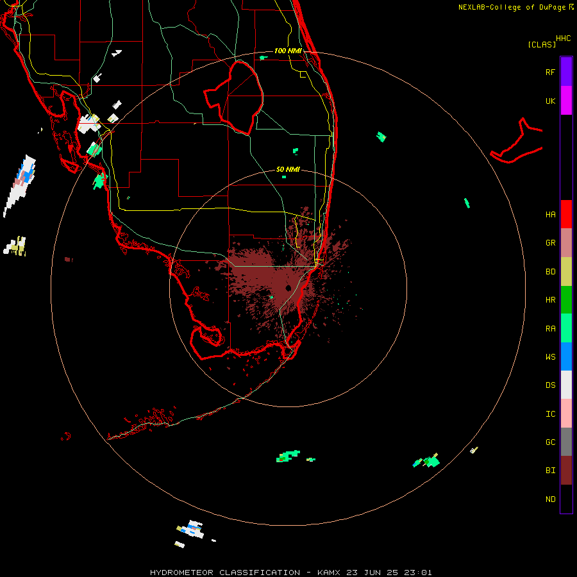Click the RF purple legend swatch

click(566, 72)
